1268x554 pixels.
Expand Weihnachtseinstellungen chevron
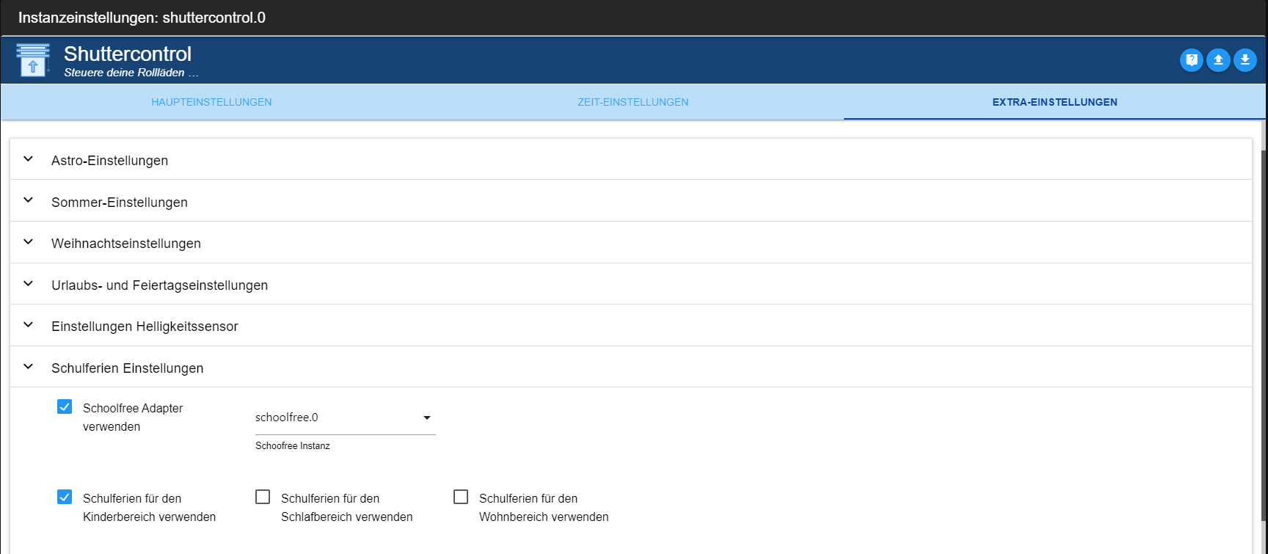[x=28, y=242]
